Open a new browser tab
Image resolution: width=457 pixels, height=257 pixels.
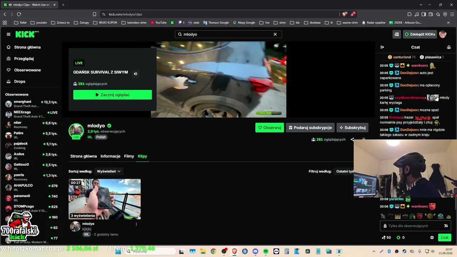pos(63,5)
